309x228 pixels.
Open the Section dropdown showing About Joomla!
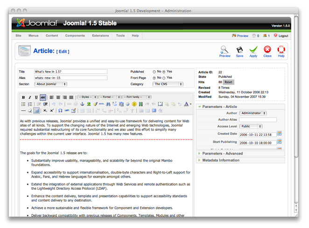point(50,84)
